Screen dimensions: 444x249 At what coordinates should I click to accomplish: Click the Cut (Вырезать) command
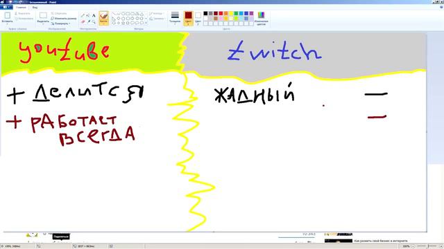point(22,14)
